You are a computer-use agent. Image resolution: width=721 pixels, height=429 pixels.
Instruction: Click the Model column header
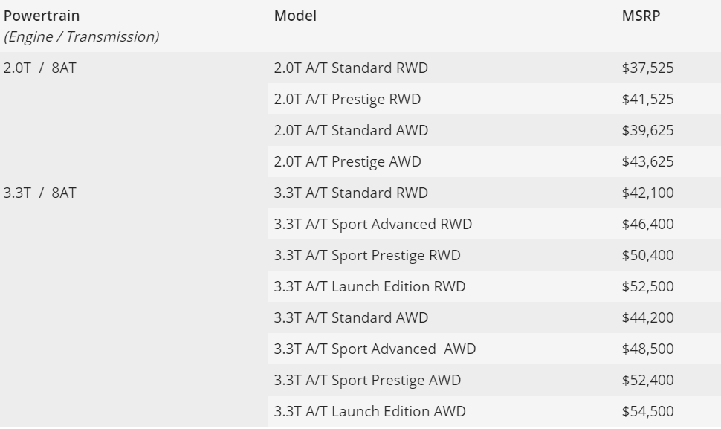pyautogui.click(x=295, y=16)
